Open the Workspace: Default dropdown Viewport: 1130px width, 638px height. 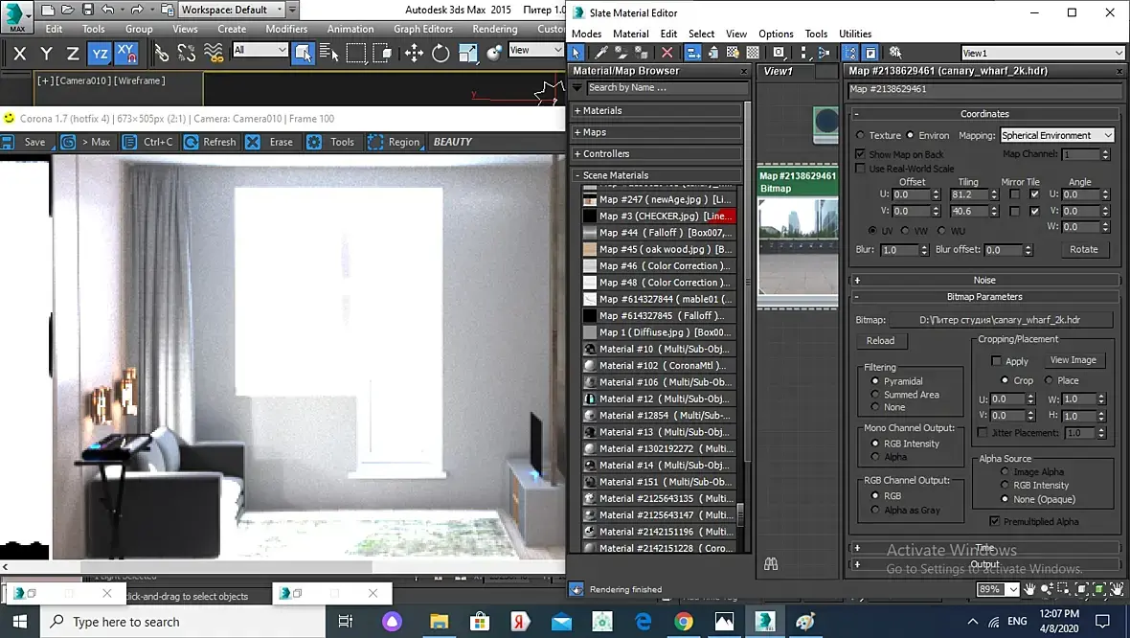point(233,10)
